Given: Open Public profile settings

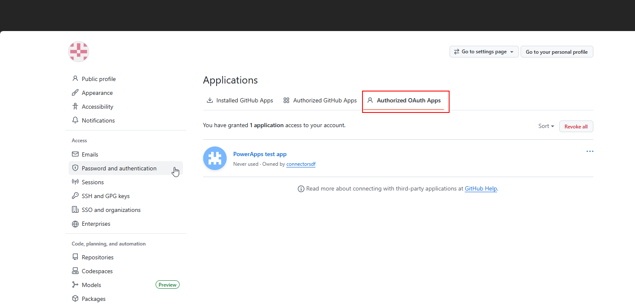Looking at the screenshot, I should (x=126, y=79).
